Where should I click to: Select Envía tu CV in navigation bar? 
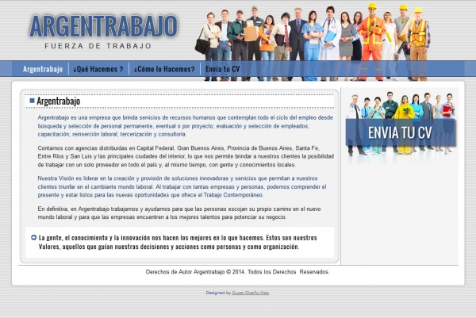coord(222,69)
